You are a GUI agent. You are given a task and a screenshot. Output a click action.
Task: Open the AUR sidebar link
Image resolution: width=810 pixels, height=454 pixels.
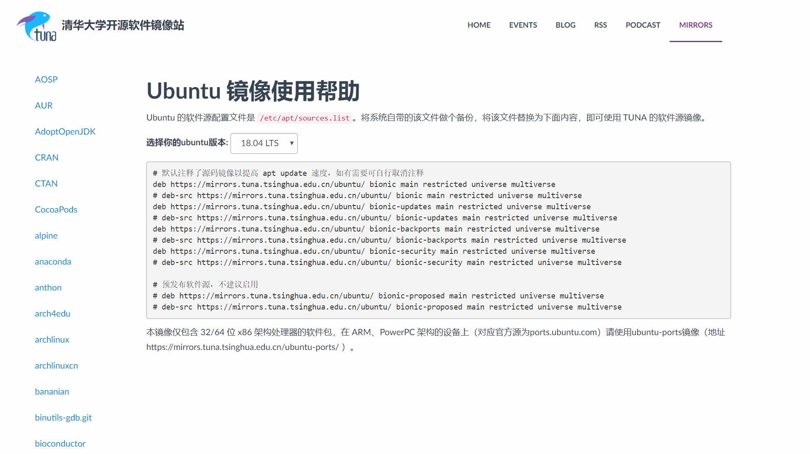[x=44, y=106]
